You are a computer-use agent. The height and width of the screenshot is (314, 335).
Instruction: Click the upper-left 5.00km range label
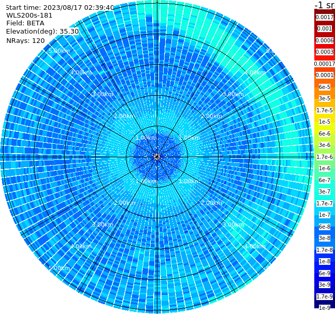(59, 51)
